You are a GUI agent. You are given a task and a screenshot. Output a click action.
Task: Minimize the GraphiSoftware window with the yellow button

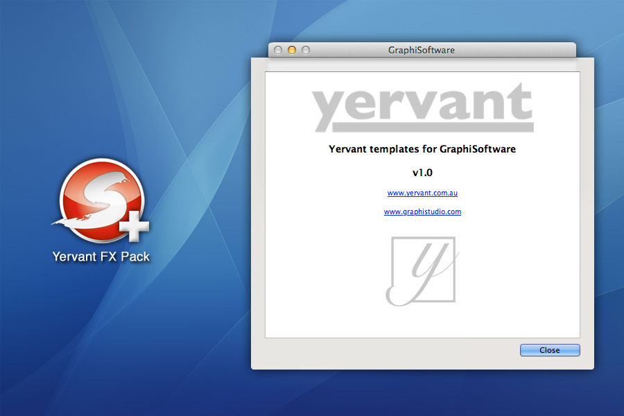coord(292,50)
